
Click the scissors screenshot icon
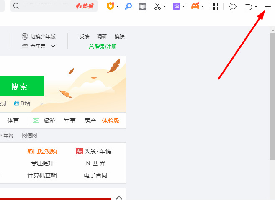(x=157, y=6)
